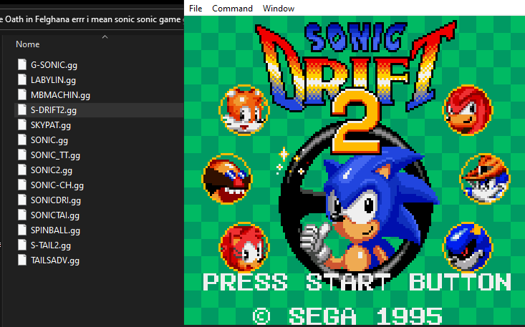Click the Fang the Sniper portrait

pos(485,179)
